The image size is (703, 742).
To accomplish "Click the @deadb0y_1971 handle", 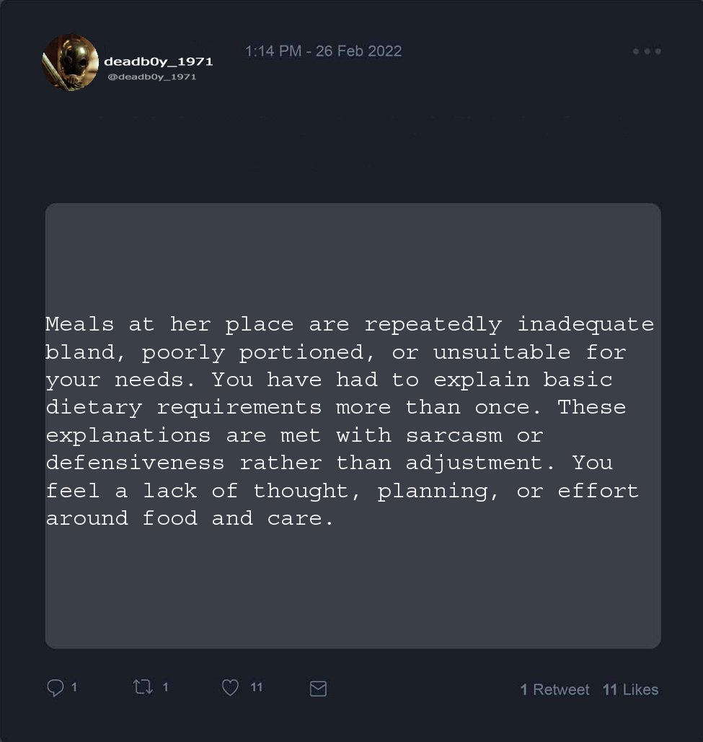I will (151, 77).
